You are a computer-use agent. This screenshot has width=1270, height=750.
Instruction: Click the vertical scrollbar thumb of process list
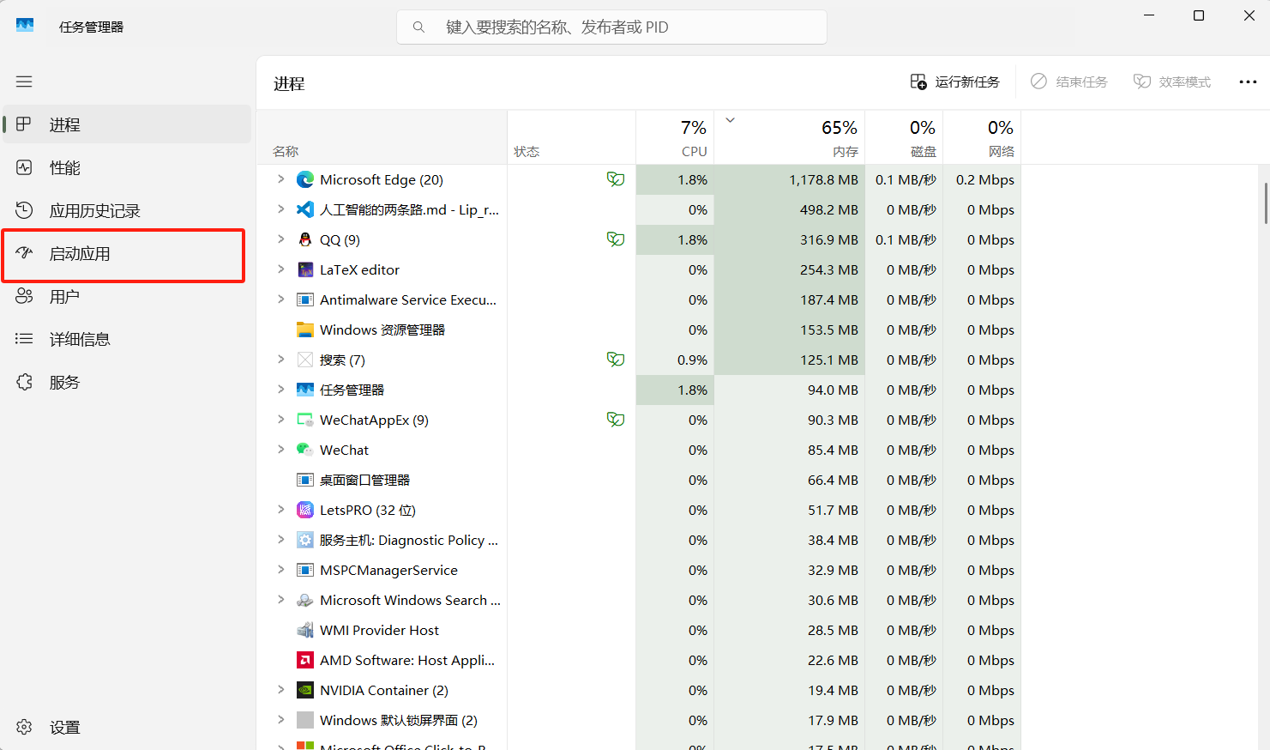[1266, 203]
